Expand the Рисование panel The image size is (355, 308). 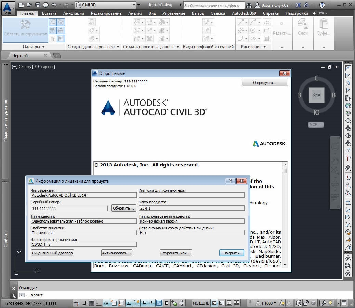(253, 47)
